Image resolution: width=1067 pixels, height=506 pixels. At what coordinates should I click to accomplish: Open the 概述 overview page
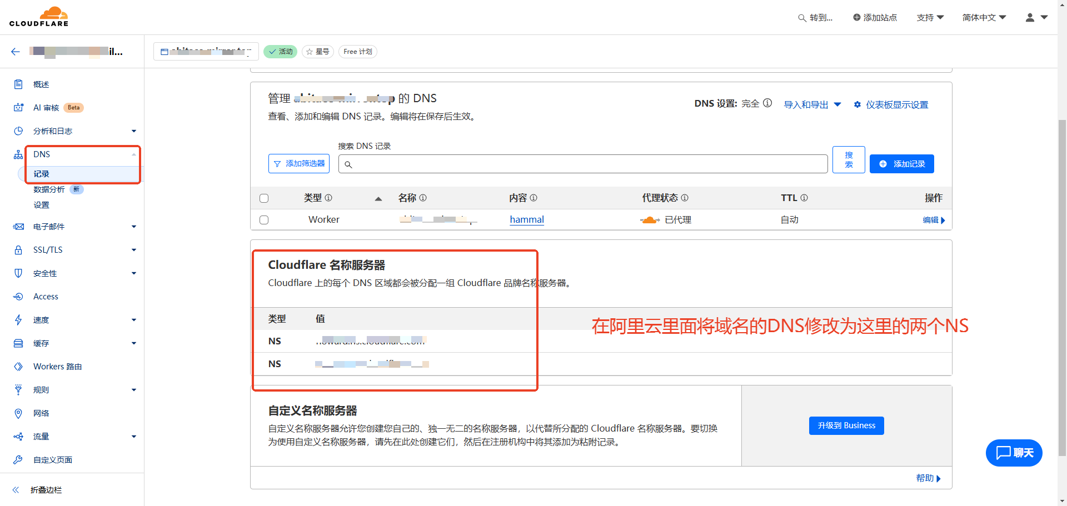[41, 84]
